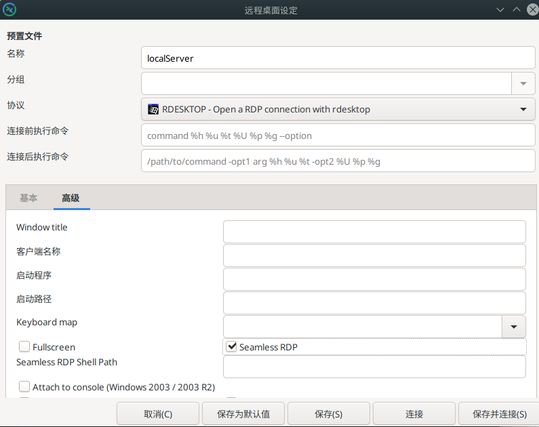The height and width of the screenshot is (427, 539).
Task: Click the 启动程序 input field
Action: [374, 279]
